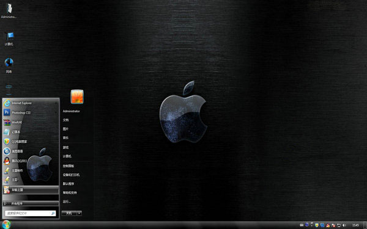This screenshot has width=367, height=229.
Task: Click the taskbar clock showing 15:45
Action: pos(355,225)
